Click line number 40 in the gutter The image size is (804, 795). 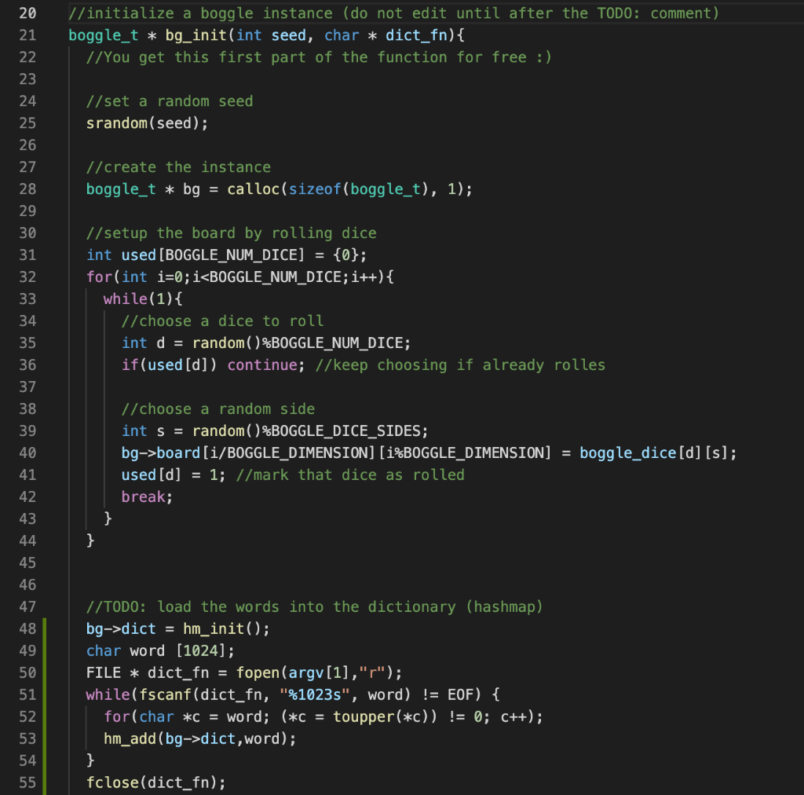27,452
